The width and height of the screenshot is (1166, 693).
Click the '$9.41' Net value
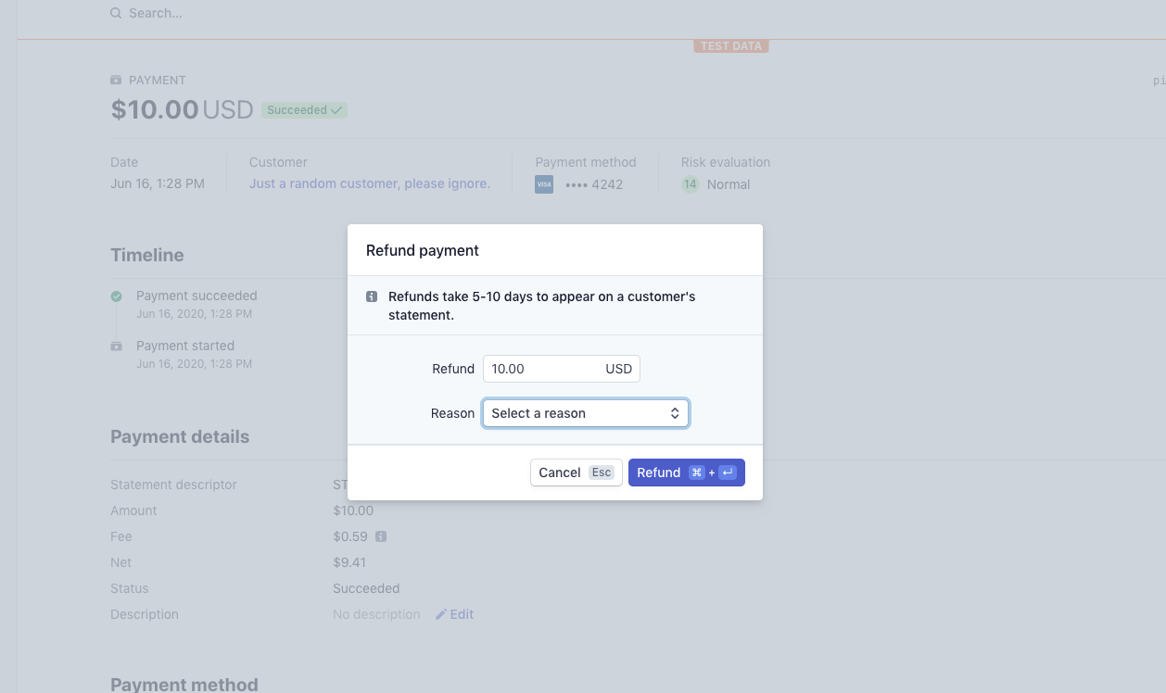[350, 562]
